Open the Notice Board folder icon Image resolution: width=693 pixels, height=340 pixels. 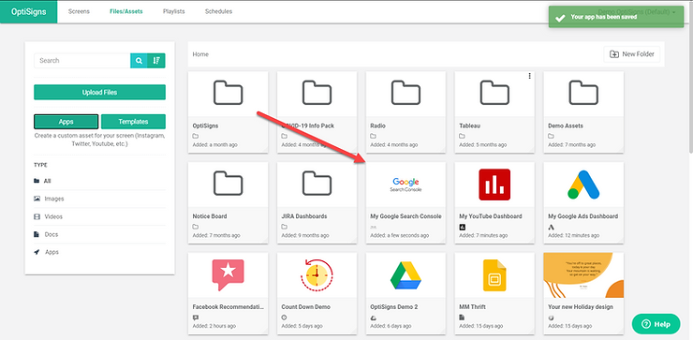coord(229,183)
